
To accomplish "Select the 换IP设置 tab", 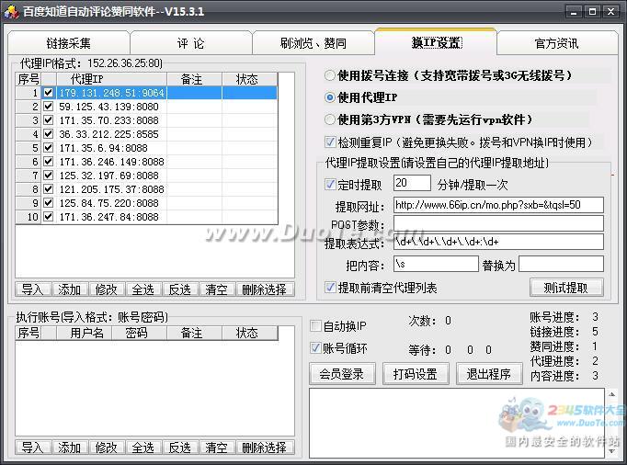I will [x=436, y=42].
